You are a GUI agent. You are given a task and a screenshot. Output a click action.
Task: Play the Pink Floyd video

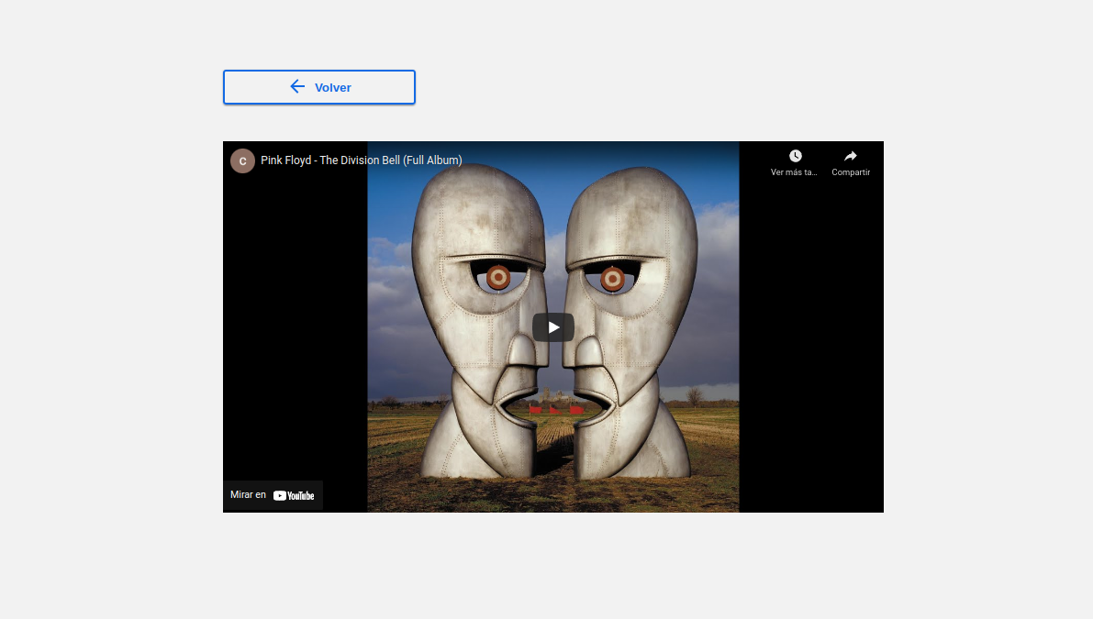552,327
